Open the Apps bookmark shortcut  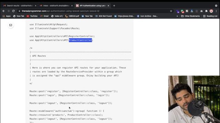coord(7,16)
